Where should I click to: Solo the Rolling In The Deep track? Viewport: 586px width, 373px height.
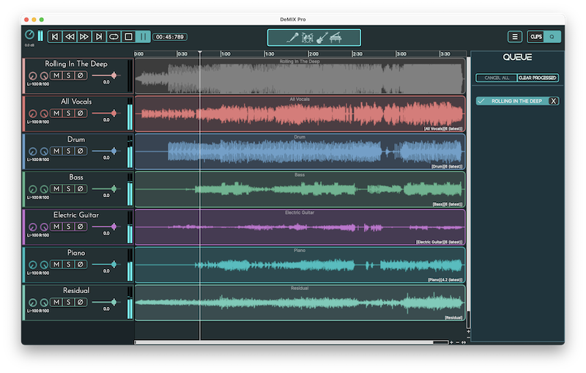(68, 75)
